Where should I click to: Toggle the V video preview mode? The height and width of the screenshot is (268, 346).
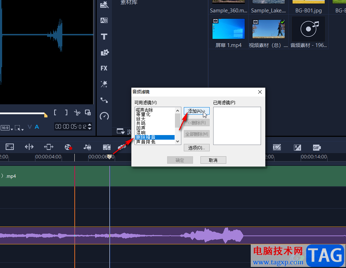pos(30,127)
